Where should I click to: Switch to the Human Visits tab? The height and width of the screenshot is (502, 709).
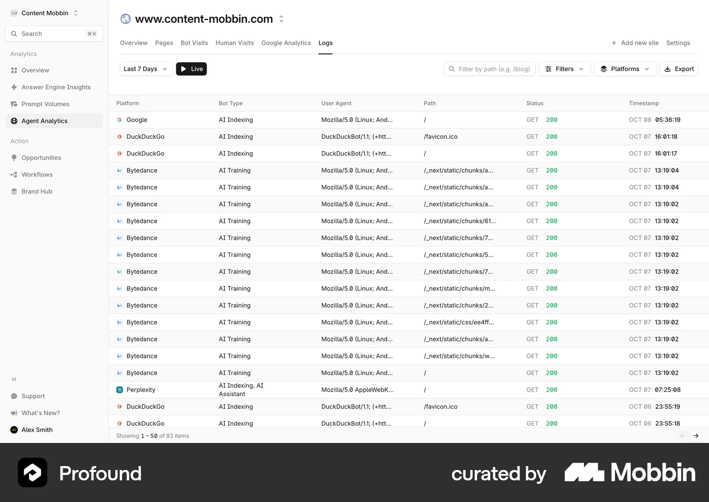(x=235, y=43)
